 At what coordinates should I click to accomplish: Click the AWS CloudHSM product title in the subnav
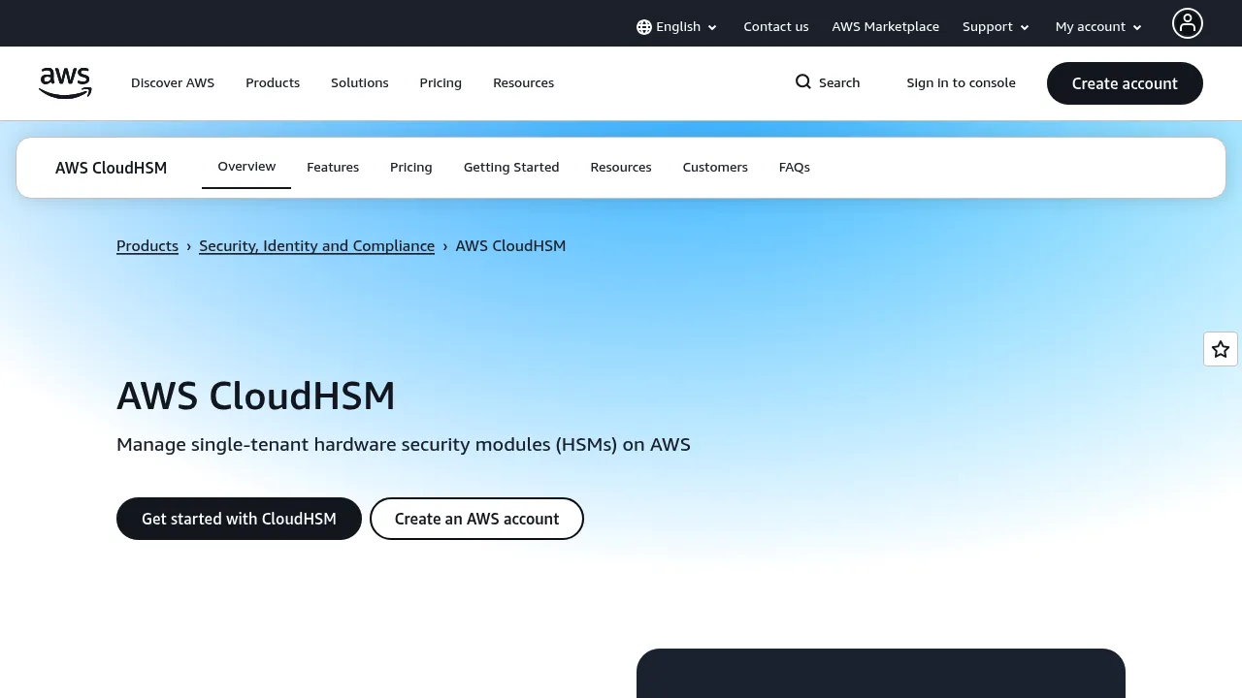tap(112, 168)
